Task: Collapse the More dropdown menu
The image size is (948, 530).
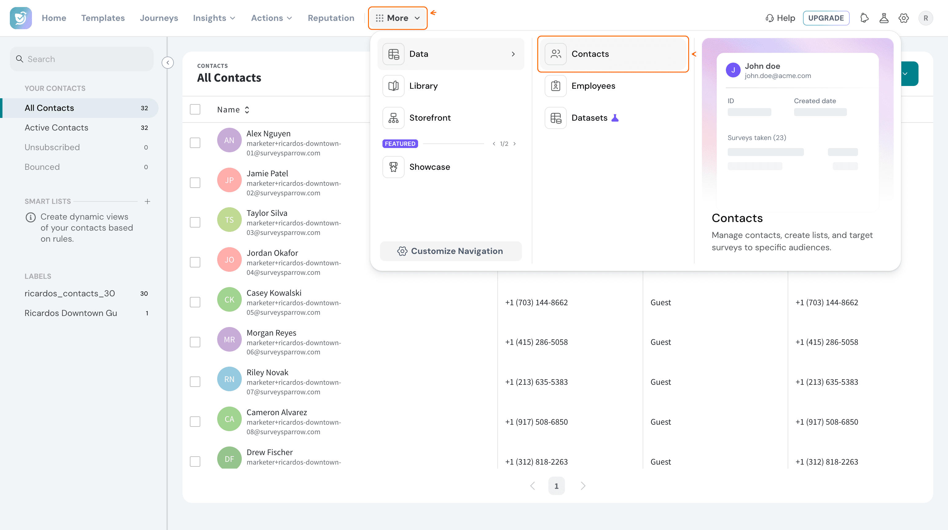Action: coord(398,18)
